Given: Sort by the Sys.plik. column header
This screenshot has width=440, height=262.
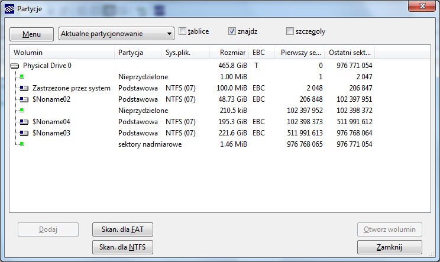Looking at the screenshot, I should [186, 53].
